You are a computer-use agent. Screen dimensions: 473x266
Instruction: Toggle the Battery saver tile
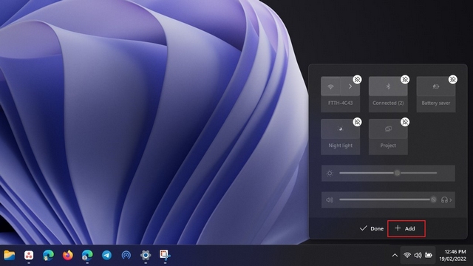point(436,86)
